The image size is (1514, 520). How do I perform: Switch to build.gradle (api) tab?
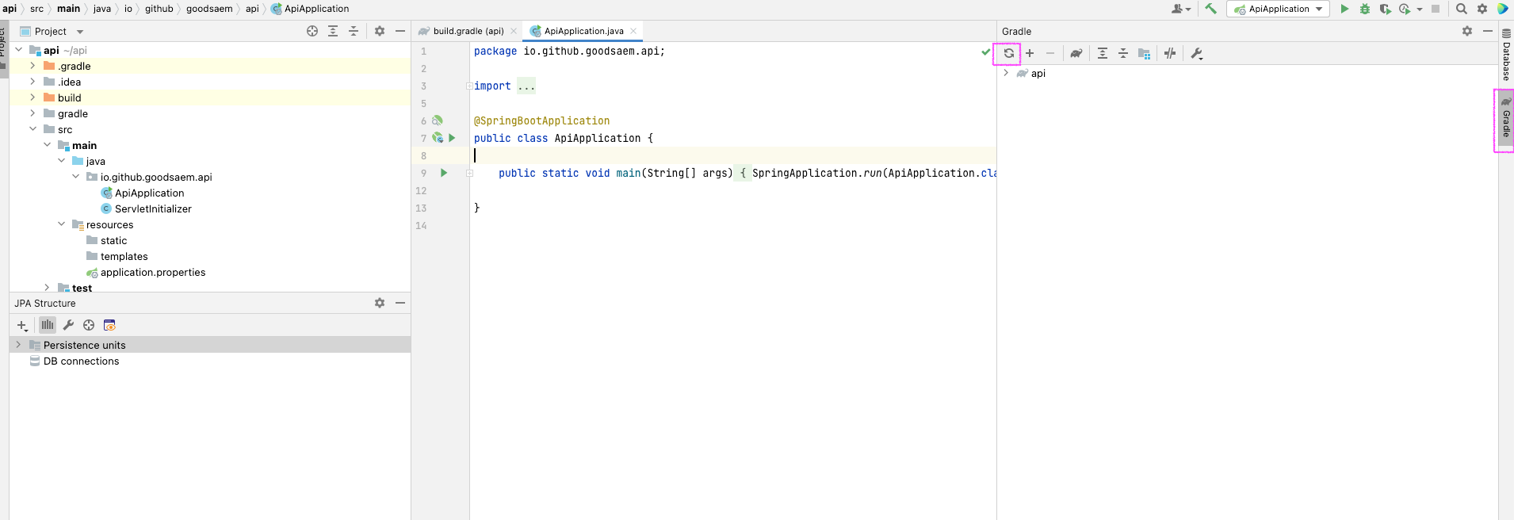coord(468,31)
